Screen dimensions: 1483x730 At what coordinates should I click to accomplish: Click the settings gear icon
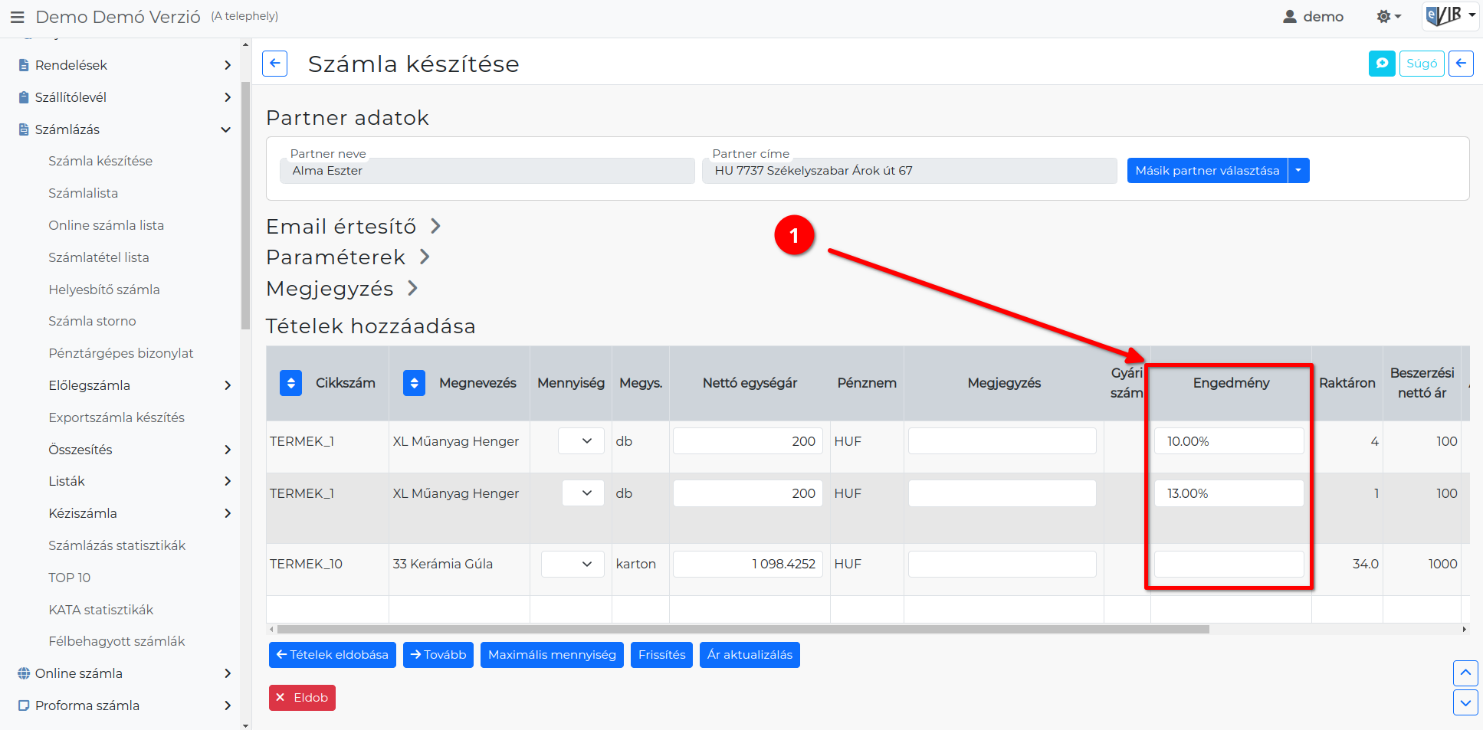click(1389, 16)
